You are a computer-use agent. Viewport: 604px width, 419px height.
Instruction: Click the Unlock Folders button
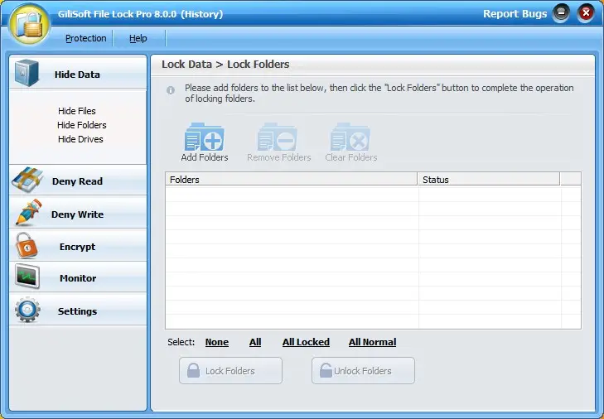pos(363,370)
